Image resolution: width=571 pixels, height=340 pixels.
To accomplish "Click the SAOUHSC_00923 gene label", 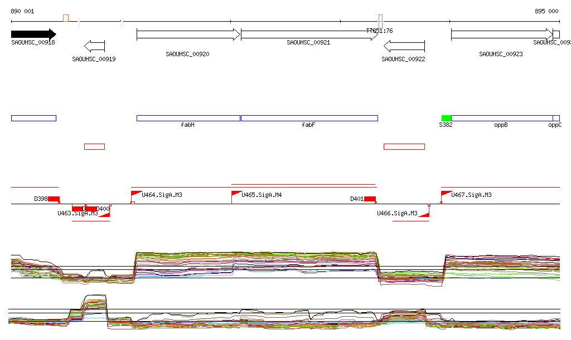I will [x=501, y=54].
